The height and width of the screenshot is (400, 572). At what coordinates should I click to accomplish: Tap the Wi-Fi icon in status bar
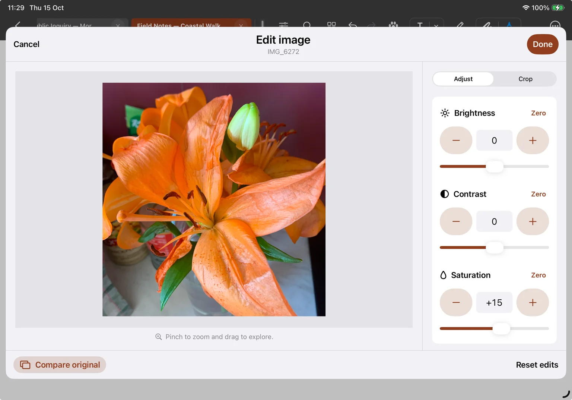point(526,8)
